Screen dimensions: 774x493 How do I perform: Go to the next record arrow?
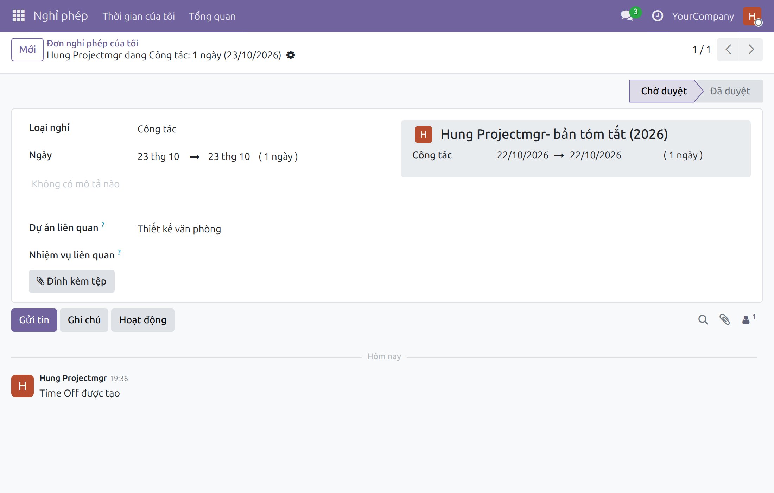[751, 49]
